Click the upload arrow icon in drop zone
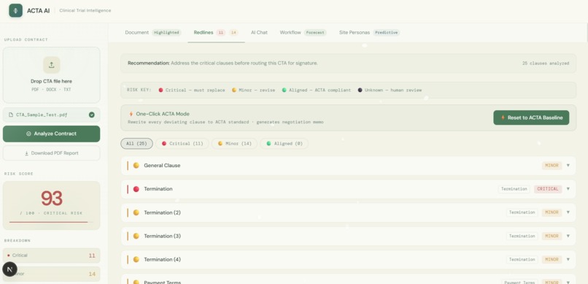 pyautogui.click(x=51, y=65)
